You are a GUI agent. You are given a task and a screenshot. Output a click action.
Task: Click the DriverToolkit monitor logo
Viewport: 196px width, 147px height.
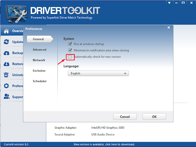coord(16,14)
